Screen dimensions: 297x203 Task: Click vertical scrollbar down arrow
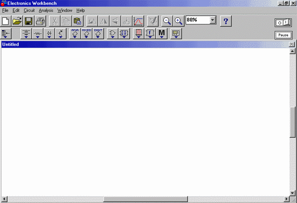click(x=292, y=193)
